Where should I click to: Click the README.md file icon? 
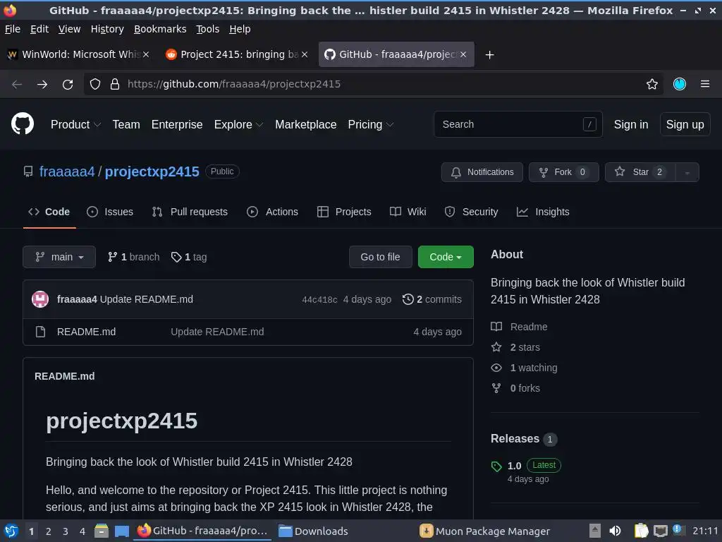(40, 332)
